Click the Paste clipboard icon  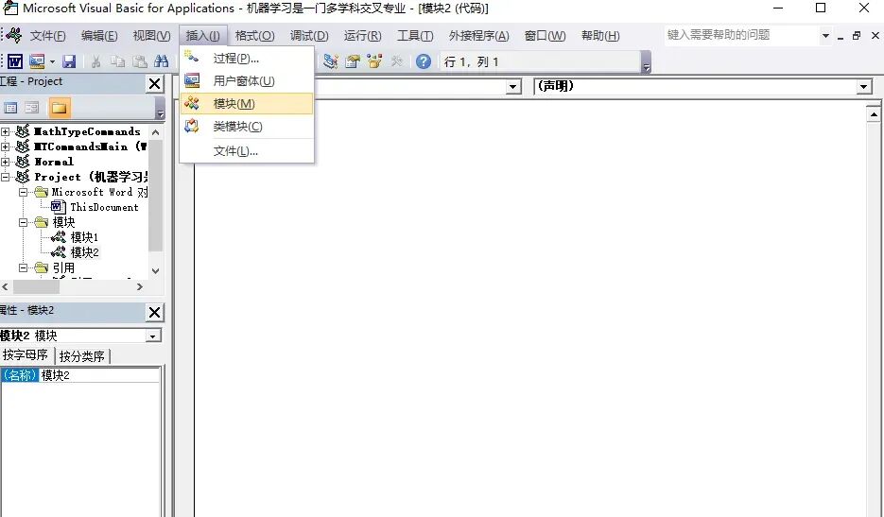[139, 61]
